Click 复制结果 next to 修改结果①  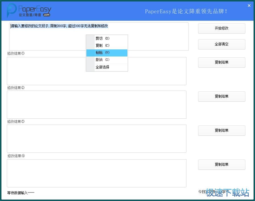pos(221,62)
